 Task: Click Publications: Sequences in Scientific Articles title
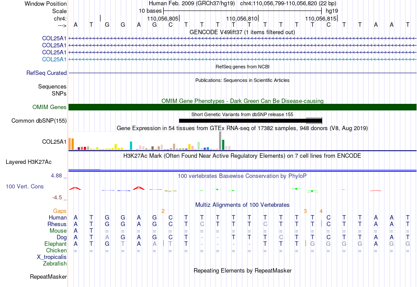pos(242,80)
